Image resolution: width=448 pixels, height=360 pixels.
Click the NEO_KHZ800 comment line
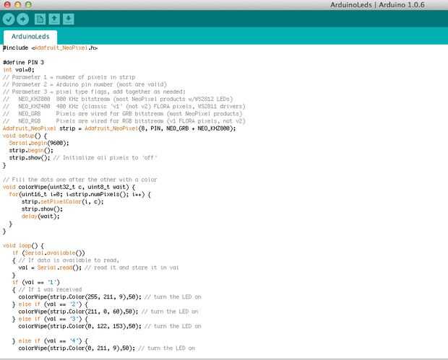point(118,99)
